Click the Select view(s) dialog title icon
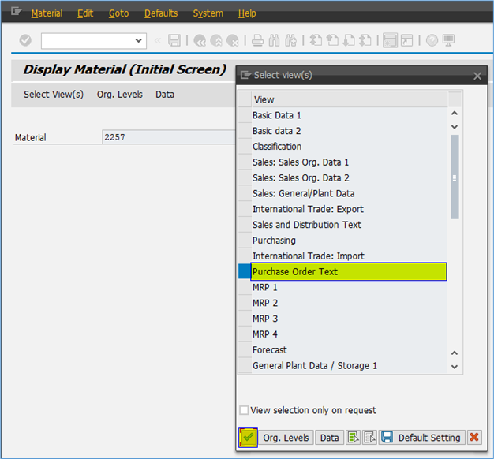 click(x=245, y=75)
